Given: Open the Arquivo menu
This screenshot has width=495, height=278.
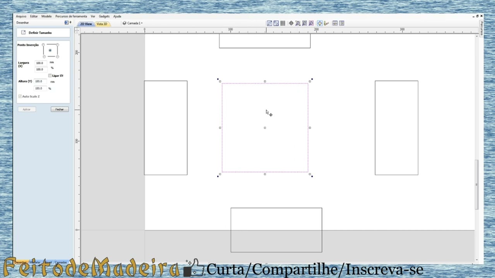Looking at the screenshot, I should coord(21,16).
